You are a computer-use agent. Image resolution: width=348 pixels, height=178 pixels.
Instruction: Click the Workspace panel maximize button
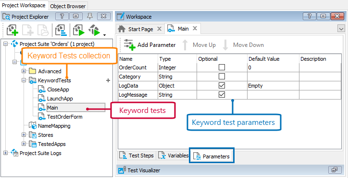(323, 16)
